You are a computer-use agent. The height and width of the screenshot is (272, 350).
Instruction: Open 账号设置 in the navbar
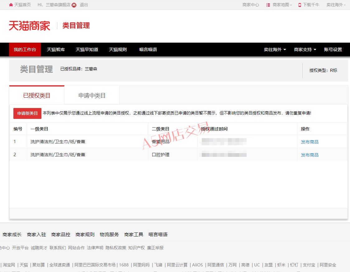(x=333, y=49)
